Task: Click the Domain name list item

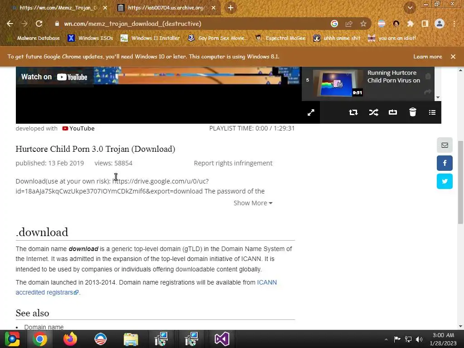Action: pos(44,327)
